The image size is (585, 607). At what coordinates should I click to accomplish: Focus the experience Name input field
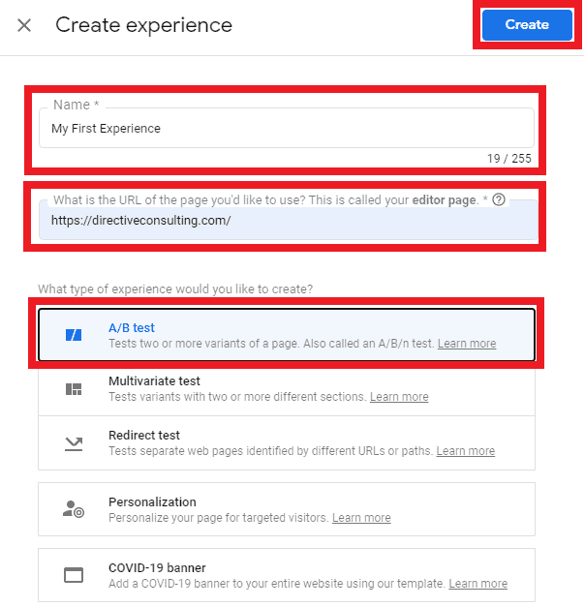pyautogui.click(x=287, y=128)
